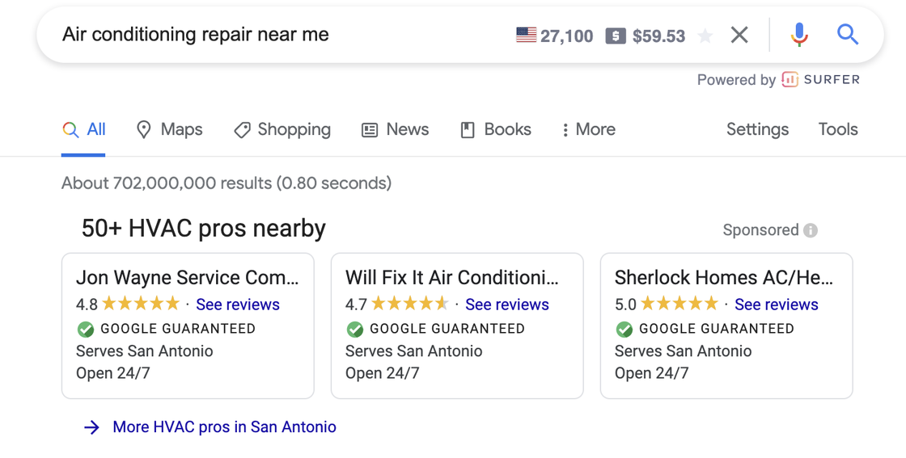906x458 pixels.
Task: Open Jon Wayne Service Company card
Action: [187, 278]
